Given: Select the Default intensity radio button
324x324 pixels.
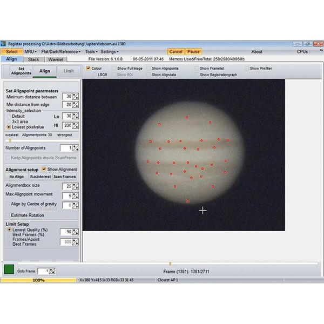Looking at the screenshot, I should pos(9,116).
